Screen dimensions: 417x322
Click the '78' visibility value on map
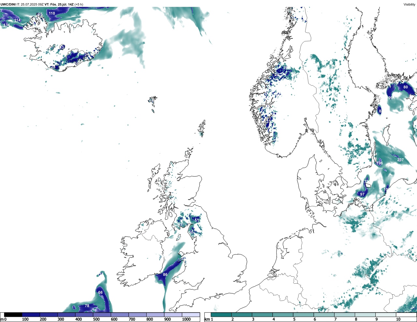tap(87, 306)
